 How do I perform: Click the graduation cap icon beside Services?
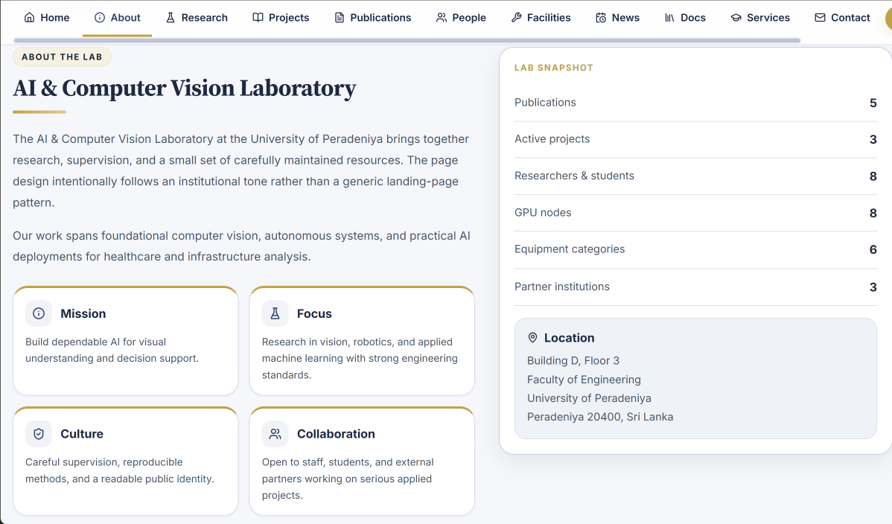[736, 18]
